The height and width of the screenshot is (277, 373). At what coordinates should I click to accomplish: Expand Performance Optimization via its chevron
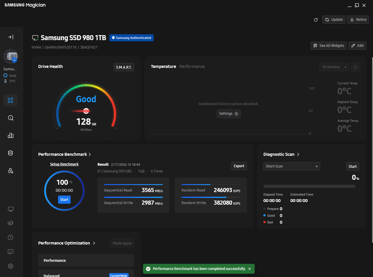tap(94, 243)
